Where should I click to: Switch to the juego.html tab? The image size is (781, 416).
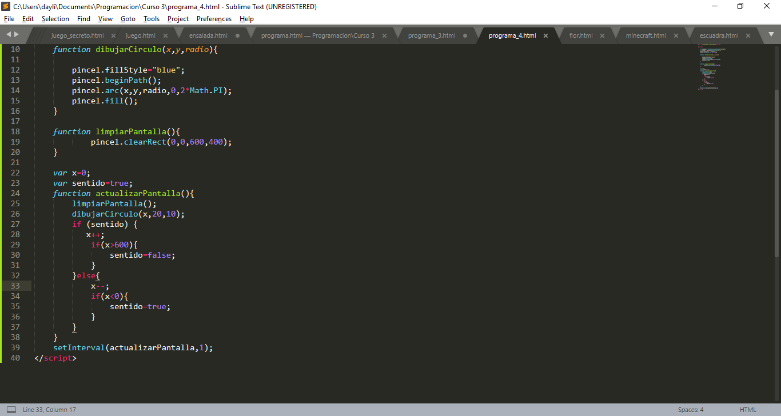click(x=140, y=35)
